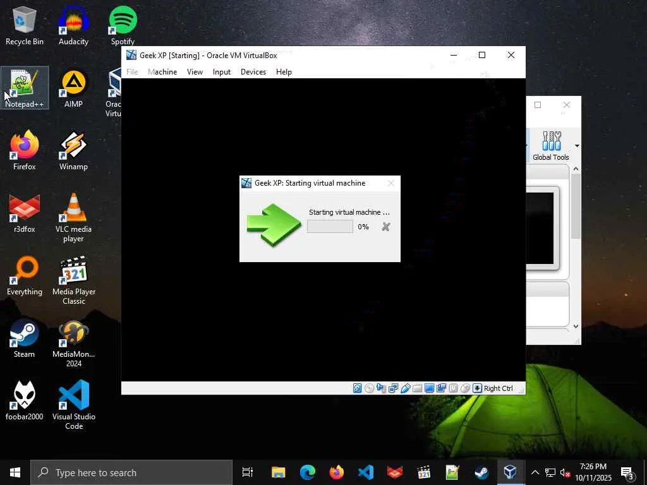The width and height of the screenshot is (647, 485).
Task: Select the r3dfox desktop shortcut
Action: click(x=25, y=213)
